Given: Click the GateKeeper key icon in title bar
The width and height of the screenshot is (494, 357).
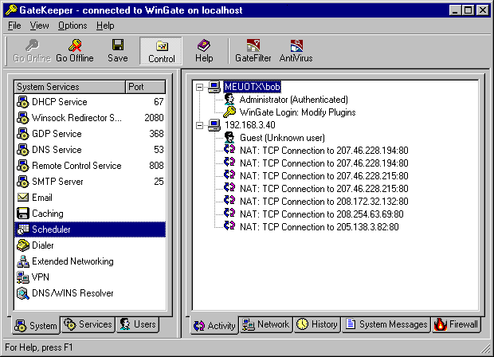Looking at the screenshot, I should 11,10.
